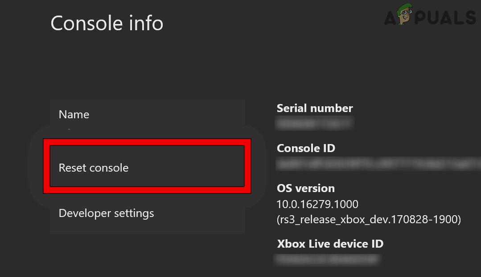Click the Console info page title

coord(107,23)
